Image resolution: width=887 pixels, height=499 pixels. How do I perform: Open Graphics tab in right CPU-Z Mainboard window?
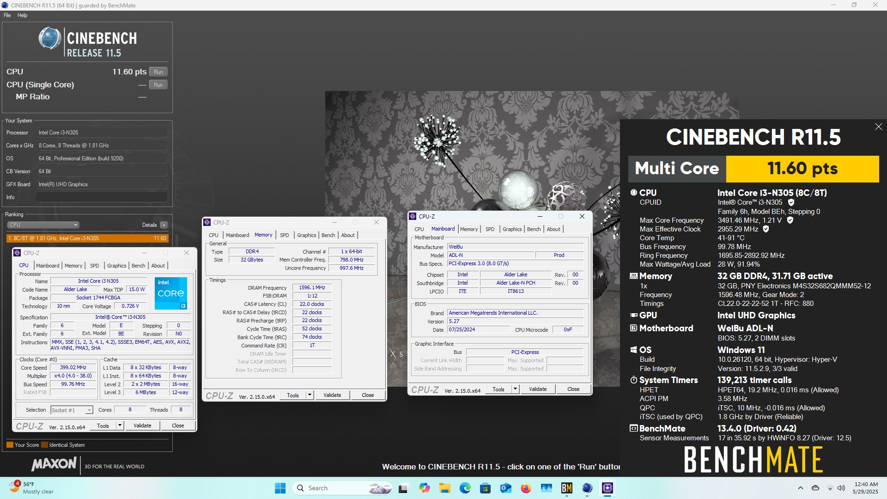tap(512, 229)
